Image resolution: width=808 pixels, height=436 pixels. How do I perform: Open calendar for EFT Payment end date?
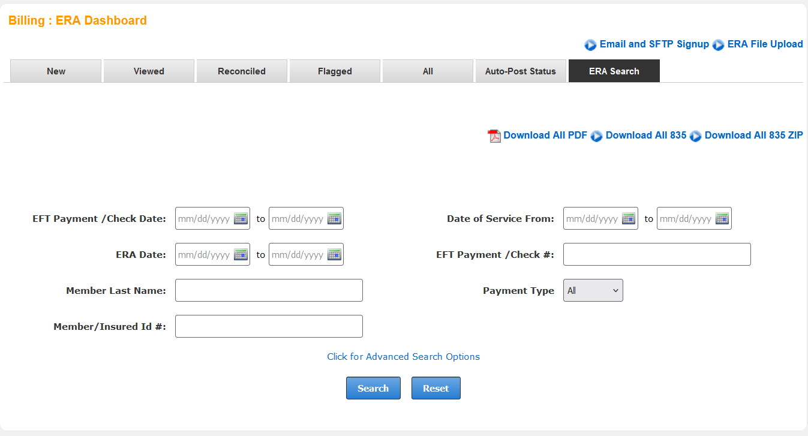pos(334,219)
